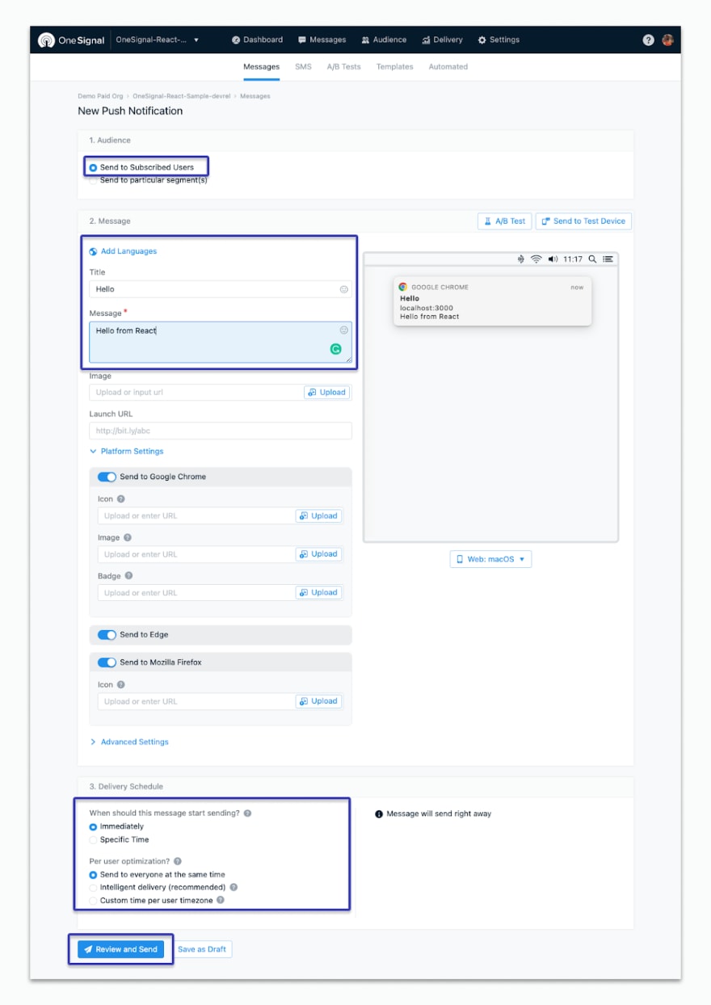711x1005 pixels.
Task: Click Add Languages link
Action: point(128,251)
